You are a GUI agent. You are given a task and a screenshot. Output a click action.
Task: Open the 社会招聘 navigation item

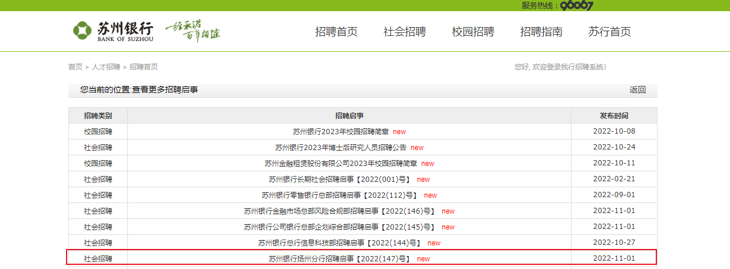point(405,32)
